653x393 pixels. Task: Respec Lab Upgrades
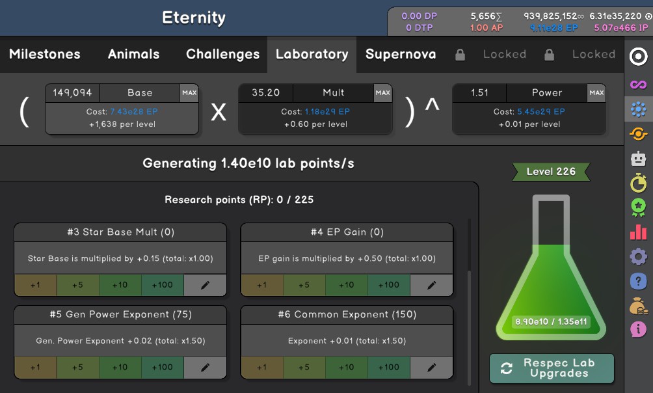pyautogui.click(x=552, y=368)
